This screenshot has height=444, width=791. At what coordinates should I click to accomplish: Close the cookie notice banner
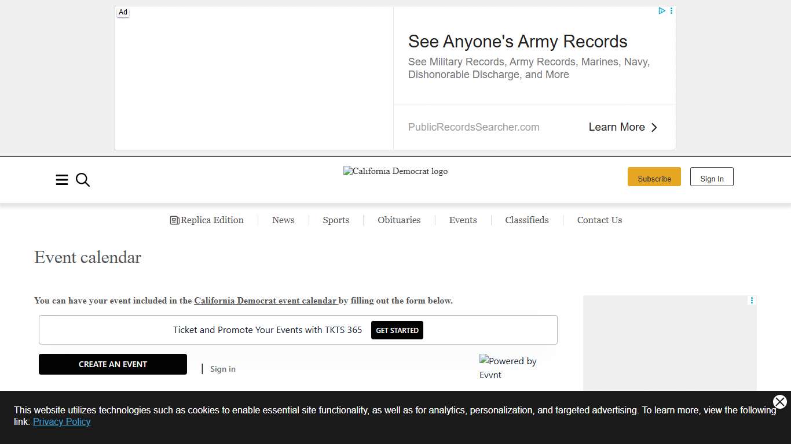[x=779, y=402]
